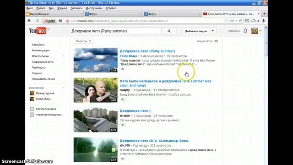Open video title Дождливое лето (Rainy summer)
The height and width of the screenshot is (165, 293).
pos(147,51)
